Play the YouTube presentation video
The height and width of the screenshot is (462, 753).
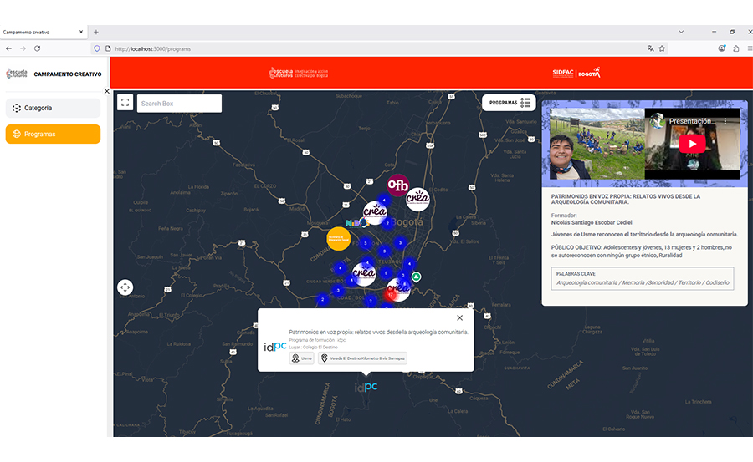(x=691, y=143)
